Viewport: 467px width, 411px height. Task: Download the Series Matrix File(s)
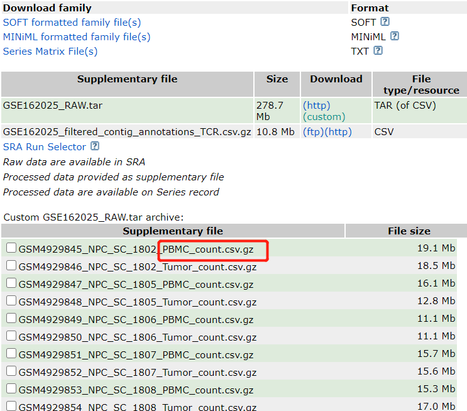50,51
